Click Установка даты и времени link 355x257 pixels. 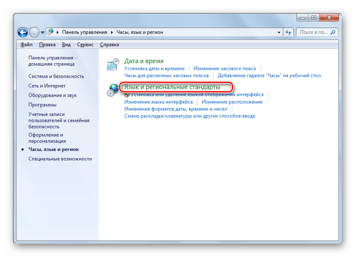[x=154, y=68]
